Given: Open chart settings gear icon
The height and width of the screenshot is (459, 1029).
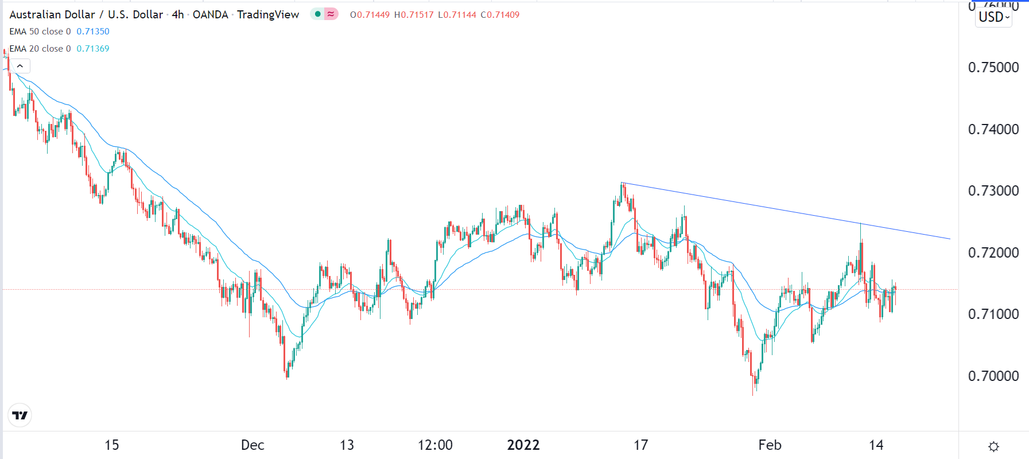Looking at the screenshot, I should (x=994, y=446).
